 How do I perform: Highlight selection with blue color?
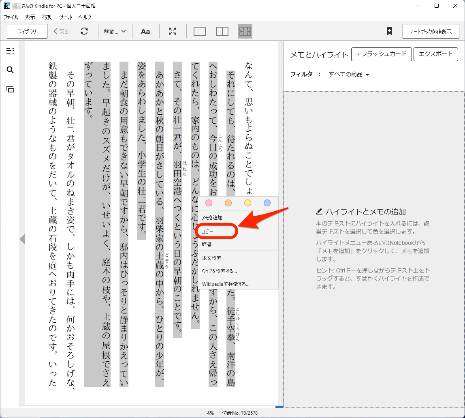coord(267,203)
